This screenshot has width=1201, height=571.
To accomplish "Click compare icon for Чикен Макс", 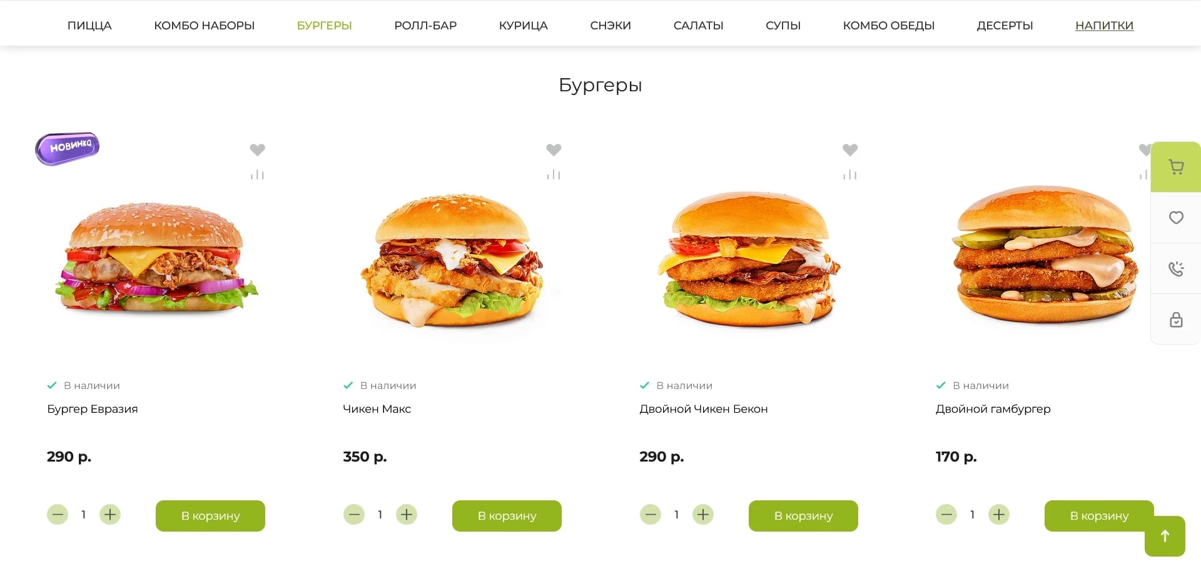I will point(554,175).
